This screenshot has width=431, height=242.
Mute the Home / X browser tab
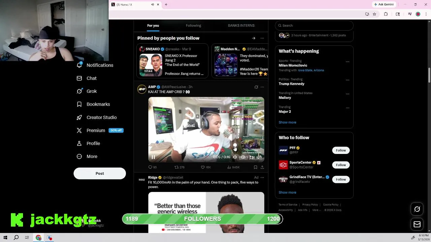153,5
